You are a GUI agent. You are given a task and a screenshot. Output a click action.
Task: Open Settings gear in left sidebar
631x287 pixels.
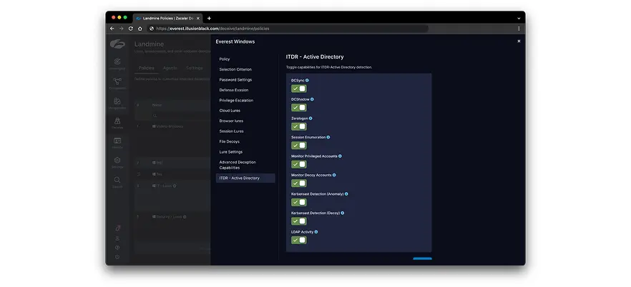click(x=117, y=162)
